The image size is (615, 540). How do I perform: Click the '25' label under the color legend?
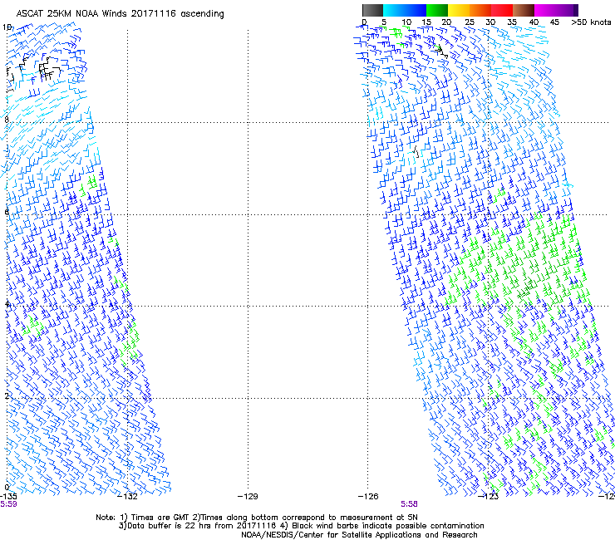[470, 22]
